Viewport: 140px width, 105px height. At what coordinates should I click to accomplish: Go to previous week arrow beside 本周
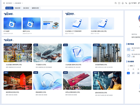click(x=128, y=66)
